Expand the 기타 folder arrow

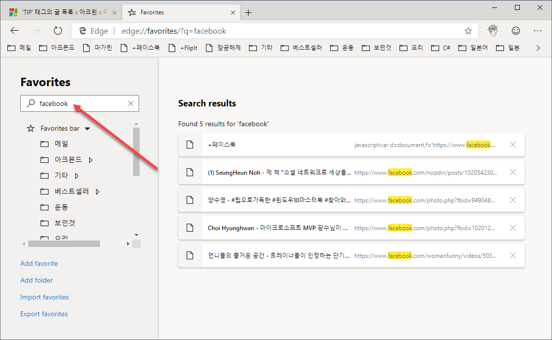tap(77, 176)
